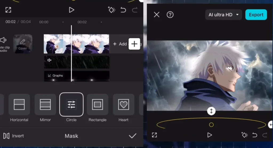Undo in right preview toolbar
The width and height of the screenshot is (273, 148).
(255, 135)
